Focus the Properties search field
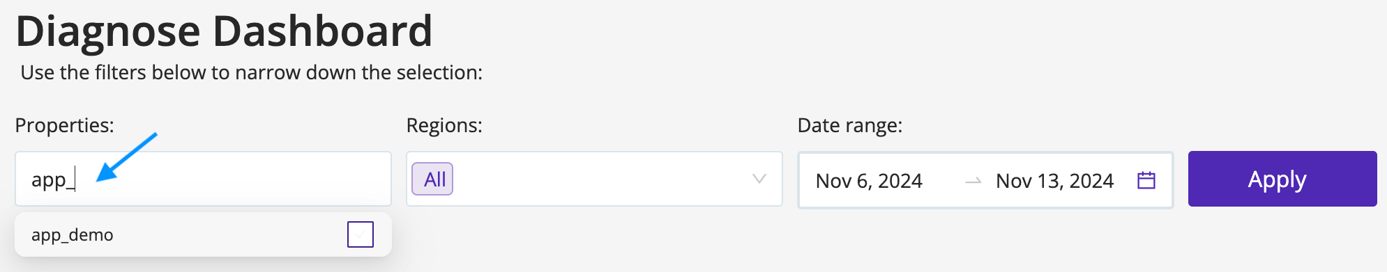 coord(203,179)
